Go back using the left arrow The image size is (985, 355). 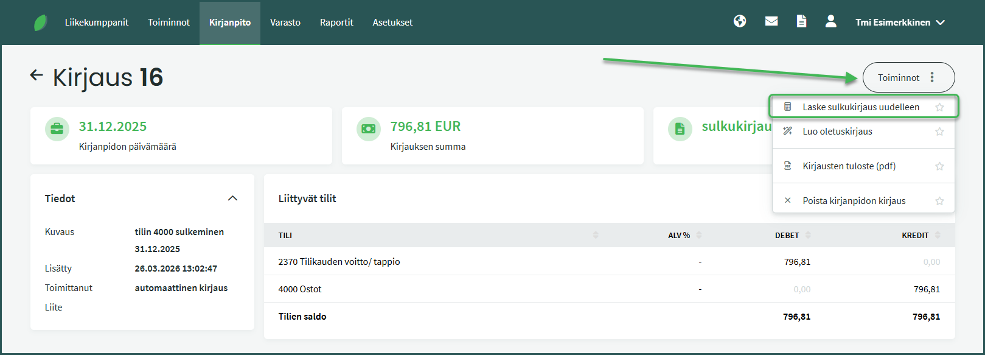point(37,76)
